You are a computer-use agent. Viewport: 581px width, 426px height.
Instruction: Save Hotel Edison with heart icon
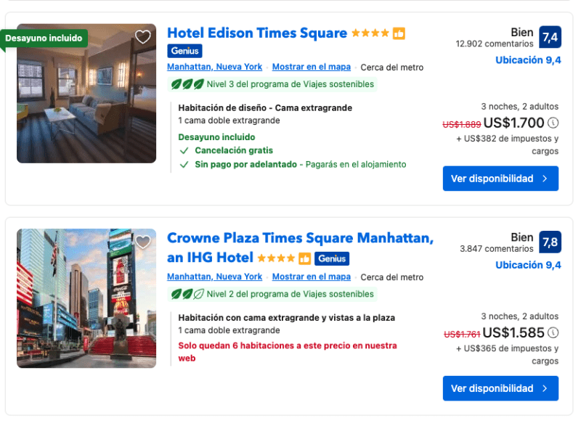143,37
